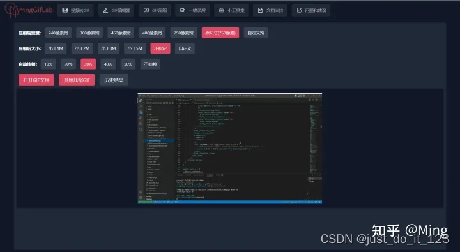Image resolution: width=460 pixels, height=252 pixels.
Task: Open the 视频转GIF video conversion page
Action: [x=75, y=10]
